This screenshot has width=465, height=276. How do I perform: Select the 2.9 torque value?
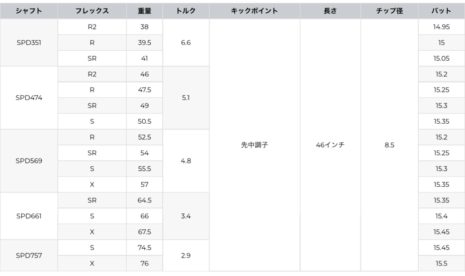[x=185, y=255]
